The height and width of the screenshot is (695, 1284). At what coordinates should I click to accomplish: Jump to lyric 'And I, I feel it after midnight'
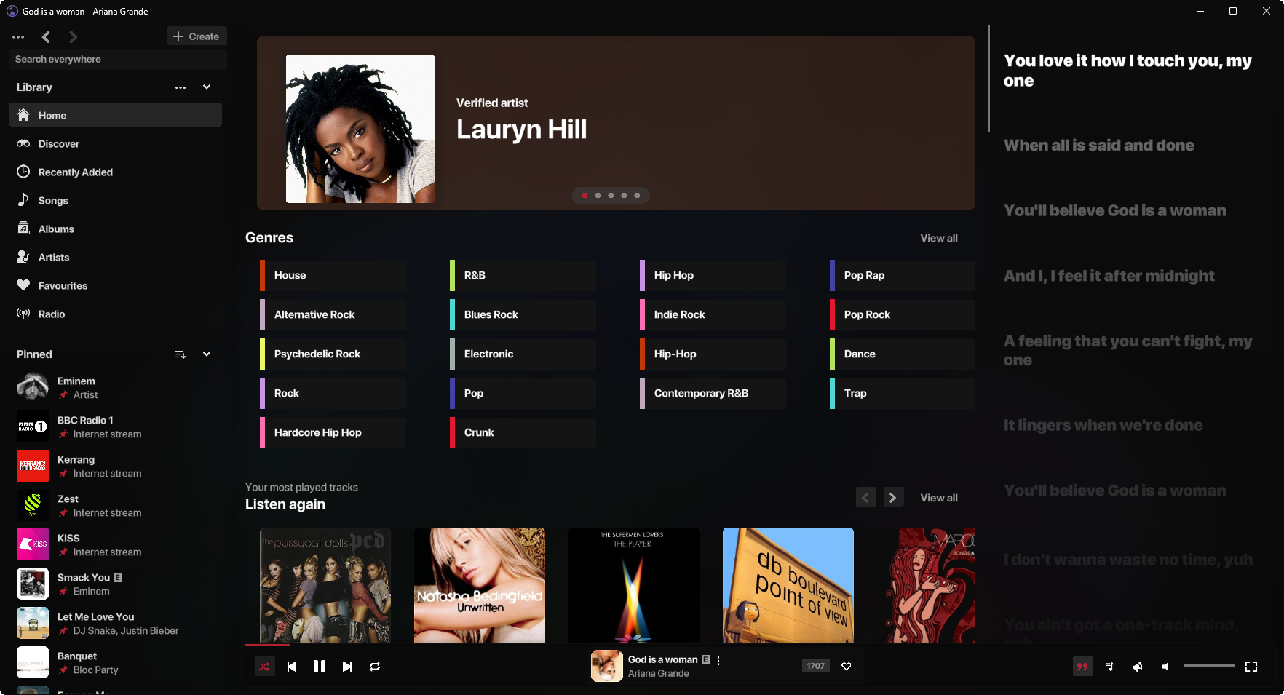[1109, 276]
